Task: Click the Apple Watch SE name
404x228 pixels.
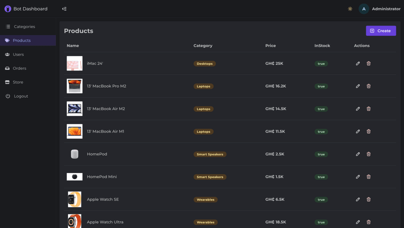Action: 103,199
